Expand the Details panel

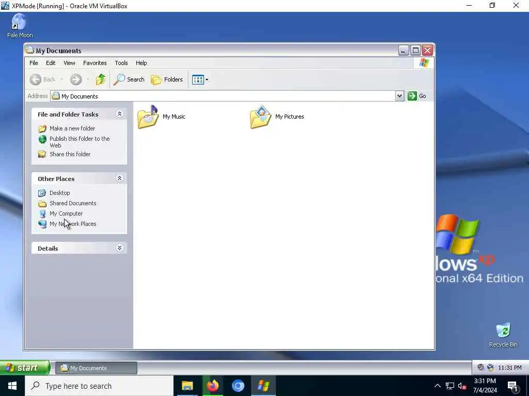[119, 248]
